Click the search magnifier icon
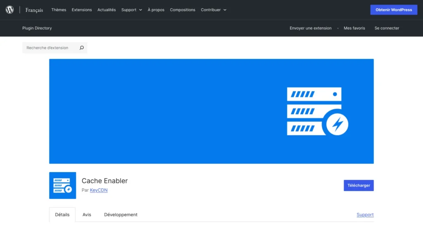 click(x=82, y=48)
